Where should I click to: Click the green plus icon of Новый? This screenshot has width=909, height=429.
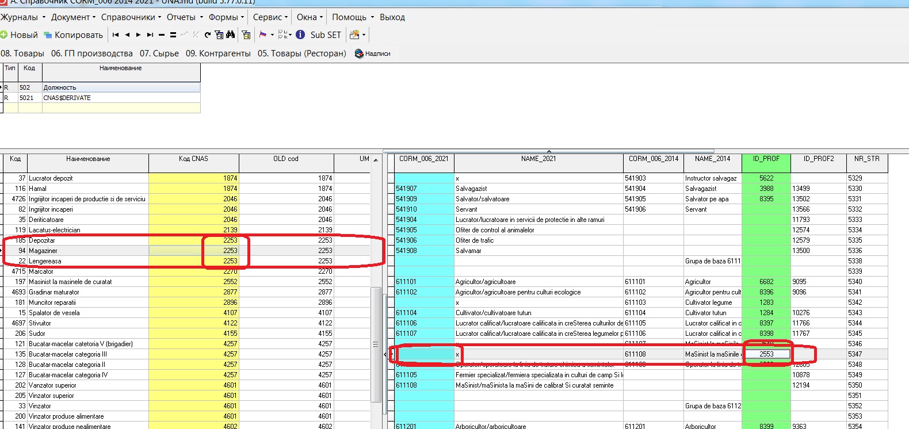[4, 35]
